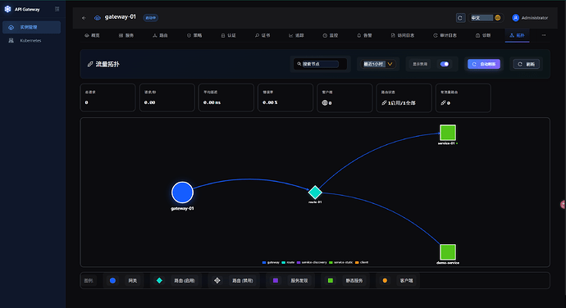The height and width of the screenshot is (308, 566).
Task: Click the gateway-01 instance title
Action: 121,17
